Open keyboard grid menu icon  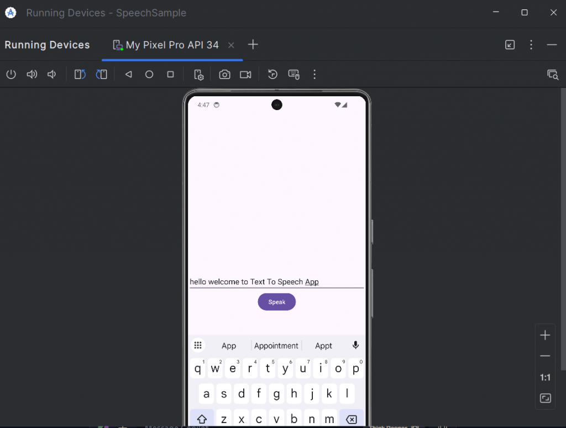(x=198, y=345)
